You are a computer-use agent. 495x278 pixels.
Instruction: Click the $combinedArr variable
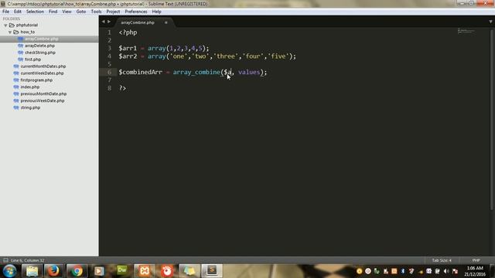141,72
